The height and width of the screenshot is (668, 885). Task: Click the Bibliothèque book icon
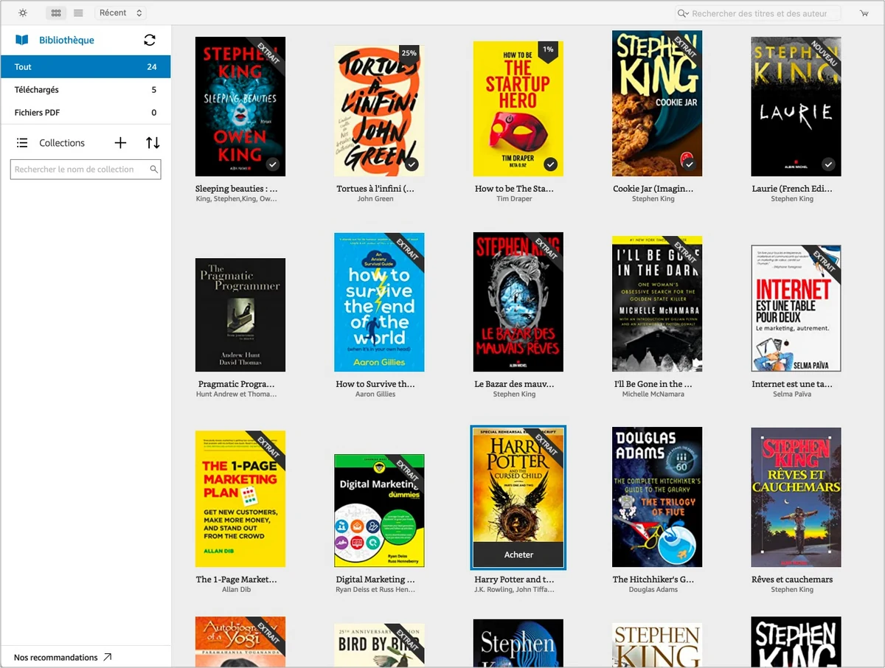tap(22, 40)
